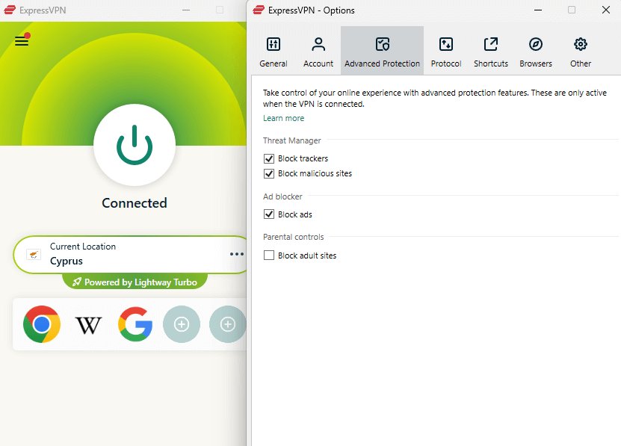Click the Advanced Protection shield icon
621x446 pixels.
[382, 45]
